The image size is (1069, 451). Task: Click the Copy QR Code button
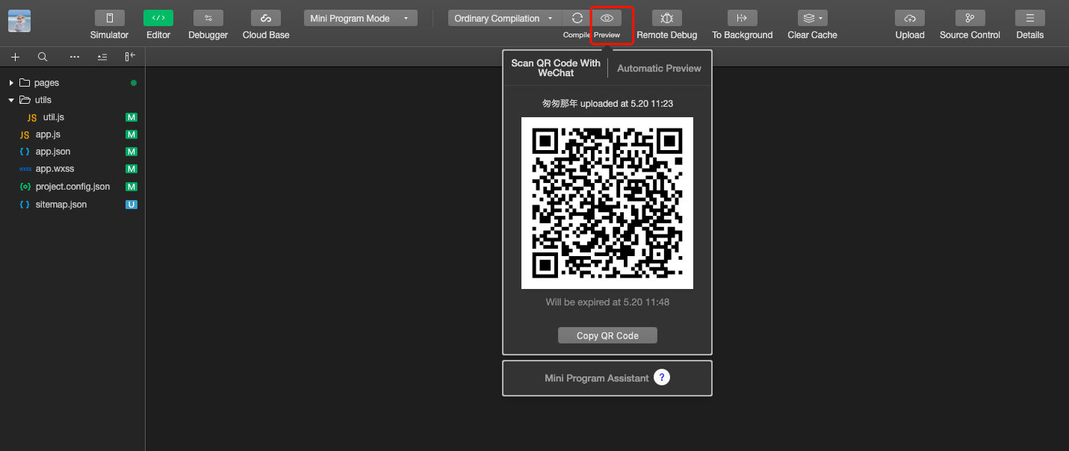(607, 335)
